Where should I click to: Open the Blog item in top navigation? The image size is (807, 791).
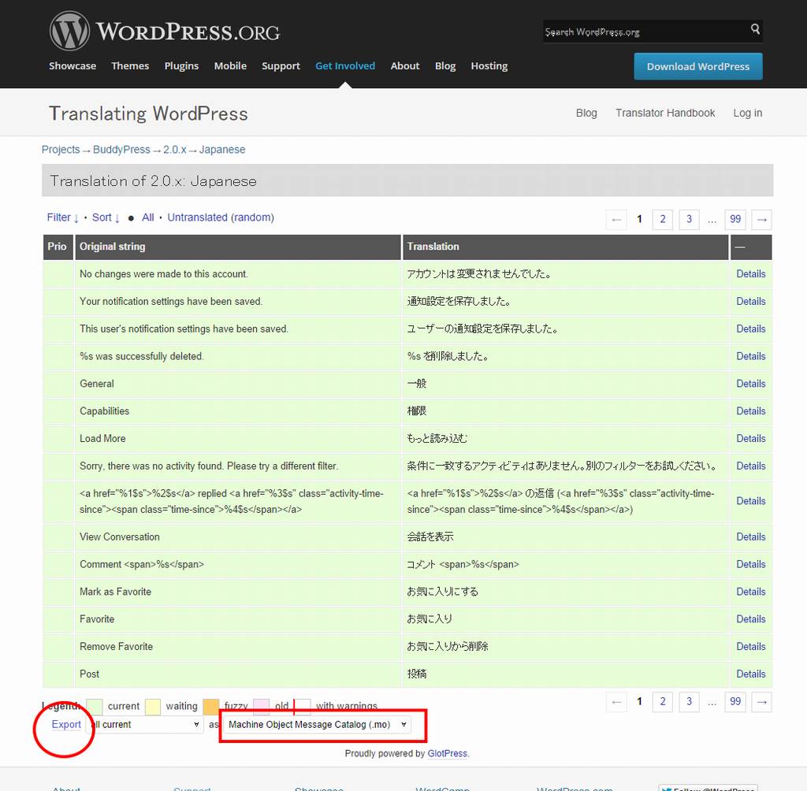pos(445,66)
